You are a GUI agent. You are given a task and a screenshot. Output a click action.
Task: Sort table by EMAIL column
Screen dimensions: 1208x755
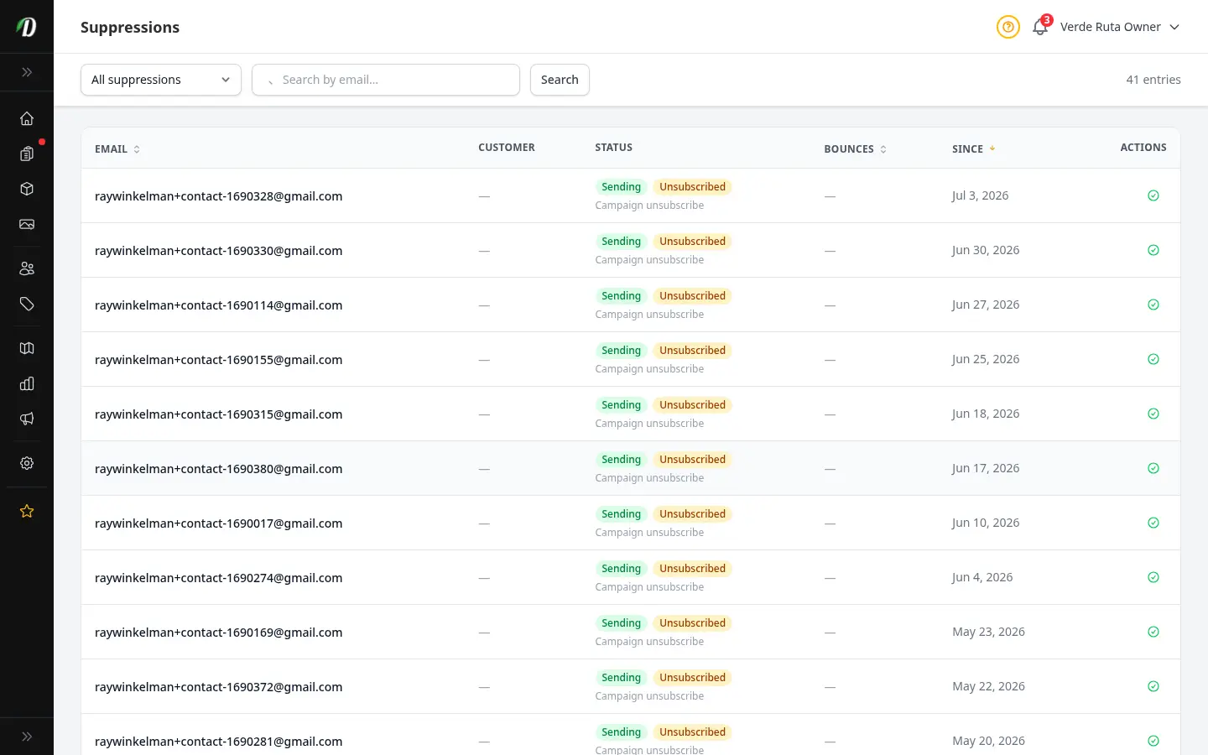coord(117,148)
